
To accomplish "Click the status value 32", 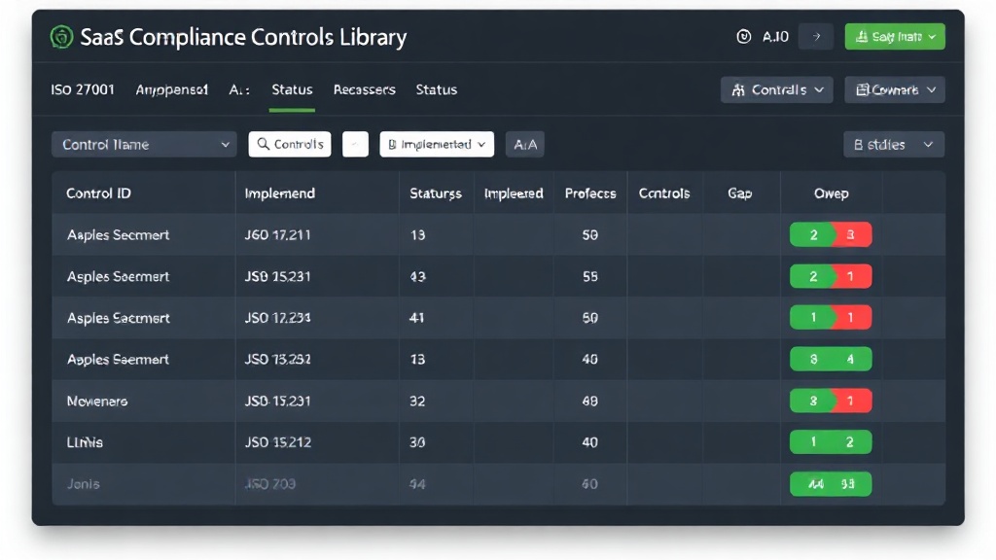I will (x=417, y=401).
